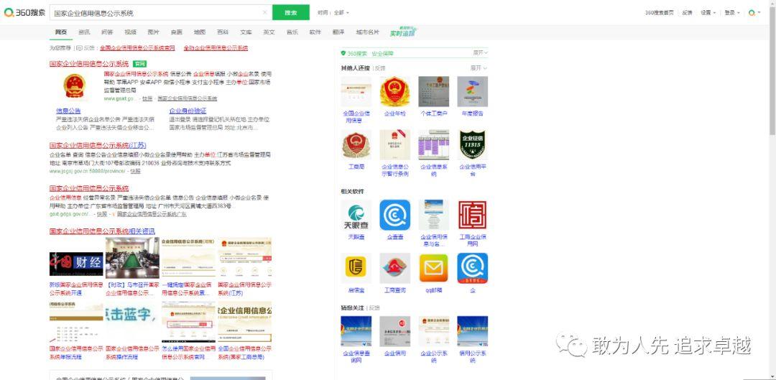Switch to the 问答 tab
This screenshot has width=776, height=380.
point(107,32)
